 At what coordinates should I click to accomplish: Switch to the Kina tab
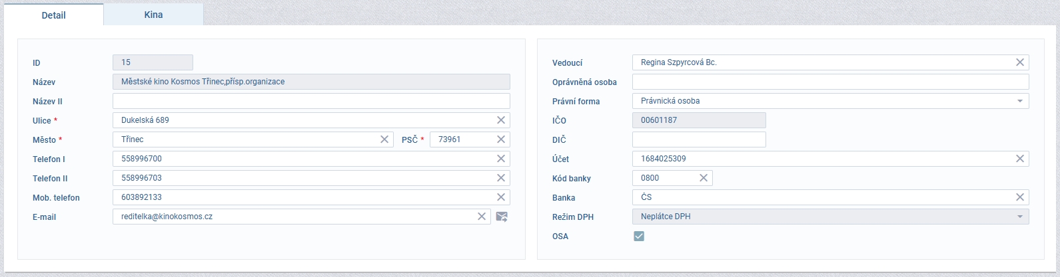153,15
